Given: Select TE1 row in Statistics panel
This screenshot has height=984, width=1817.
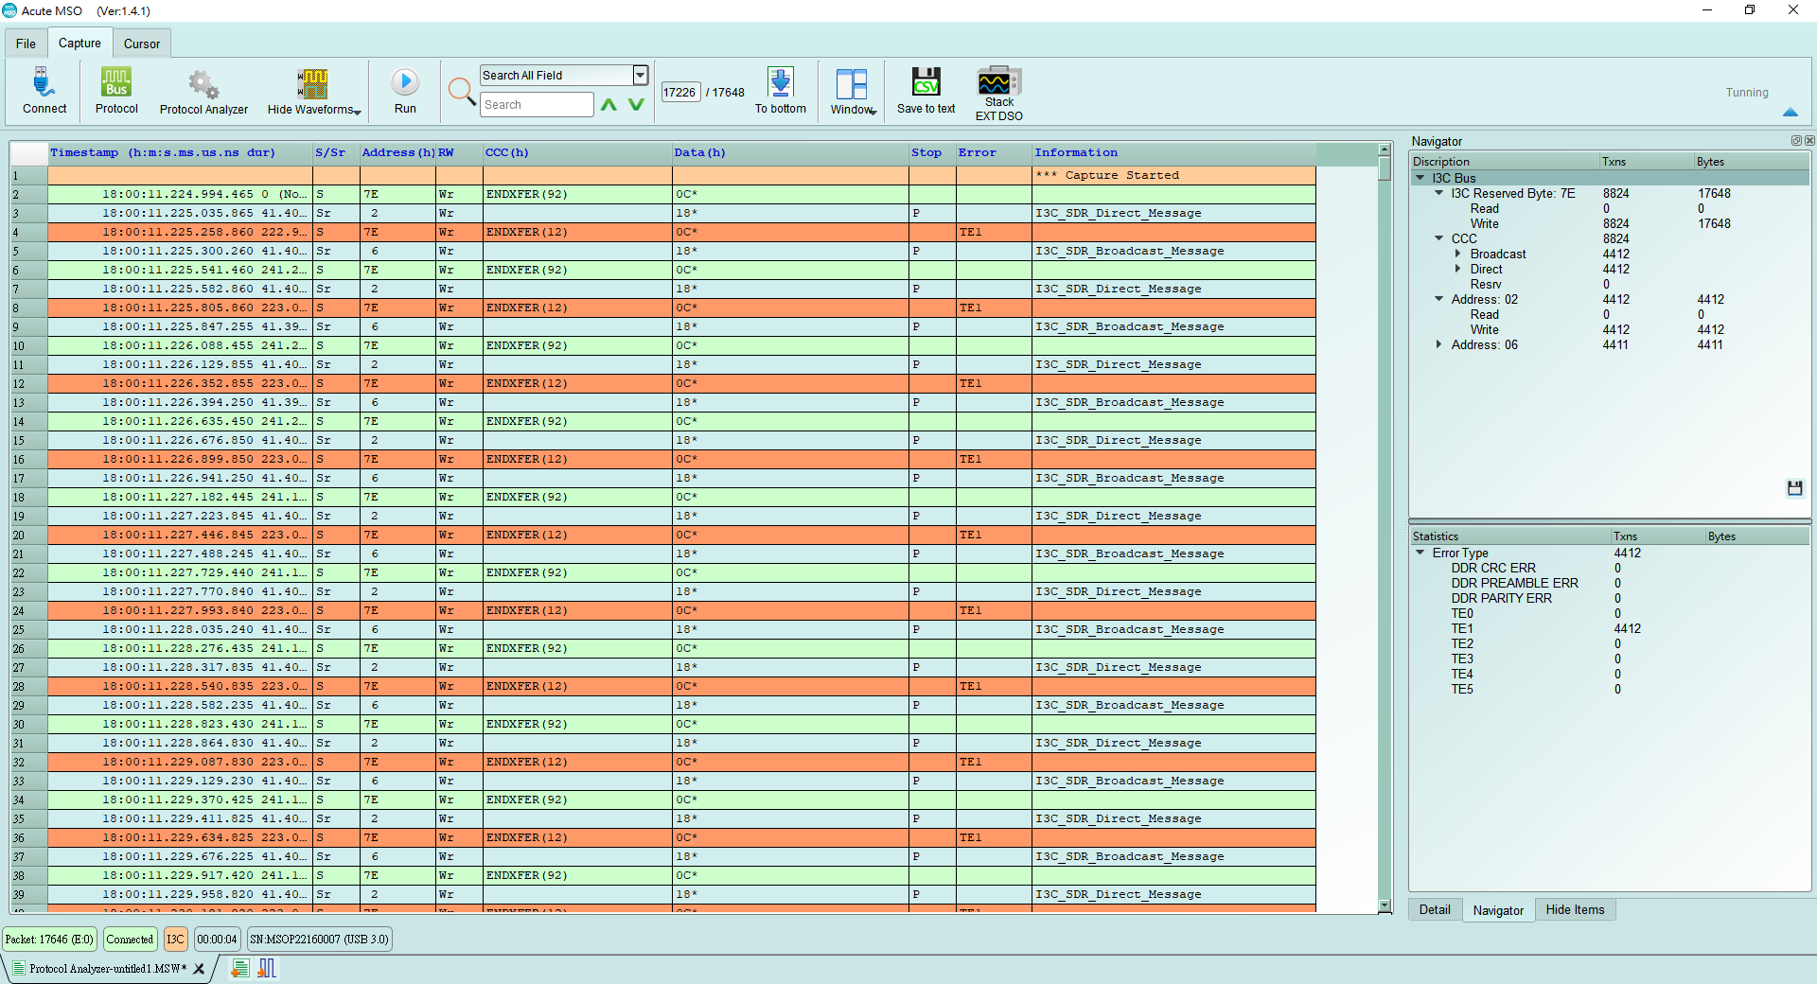Looking at the screenshot, I should coord(1609,628).
